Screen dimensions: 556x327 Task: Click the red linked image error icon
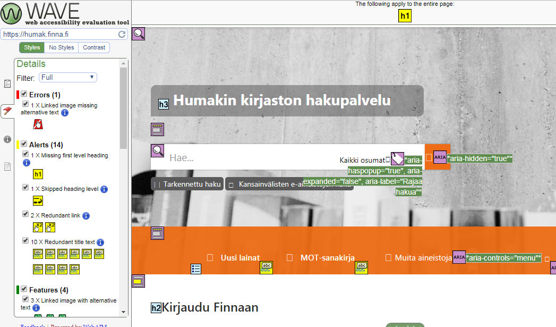pos(38,124)
